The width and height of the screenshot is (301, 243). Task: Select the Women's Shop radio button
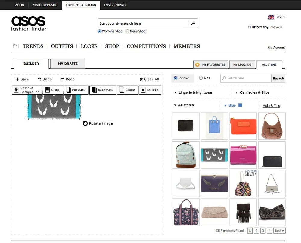pyautogui.click(x=99, y=31)
